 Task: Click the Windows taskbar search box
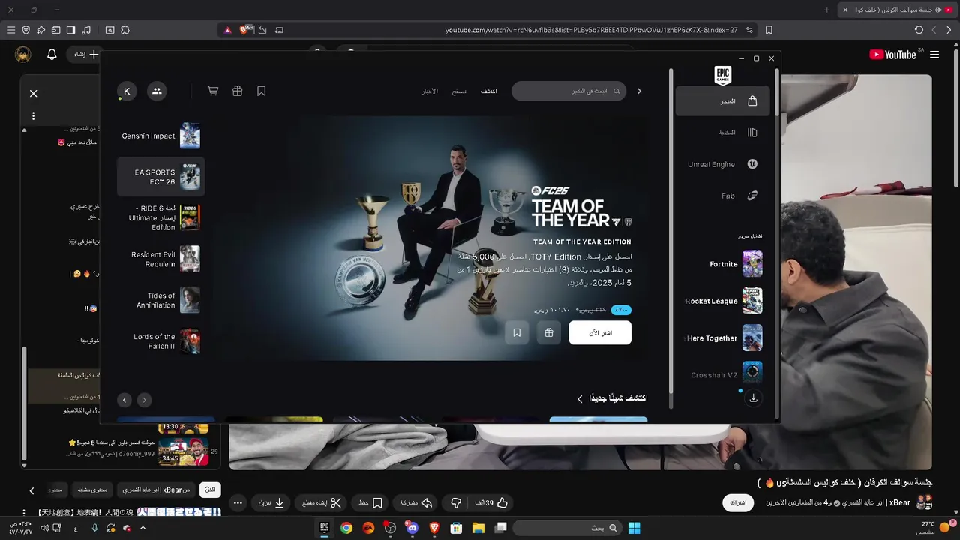pyautogui.click(x=566, y=528)
